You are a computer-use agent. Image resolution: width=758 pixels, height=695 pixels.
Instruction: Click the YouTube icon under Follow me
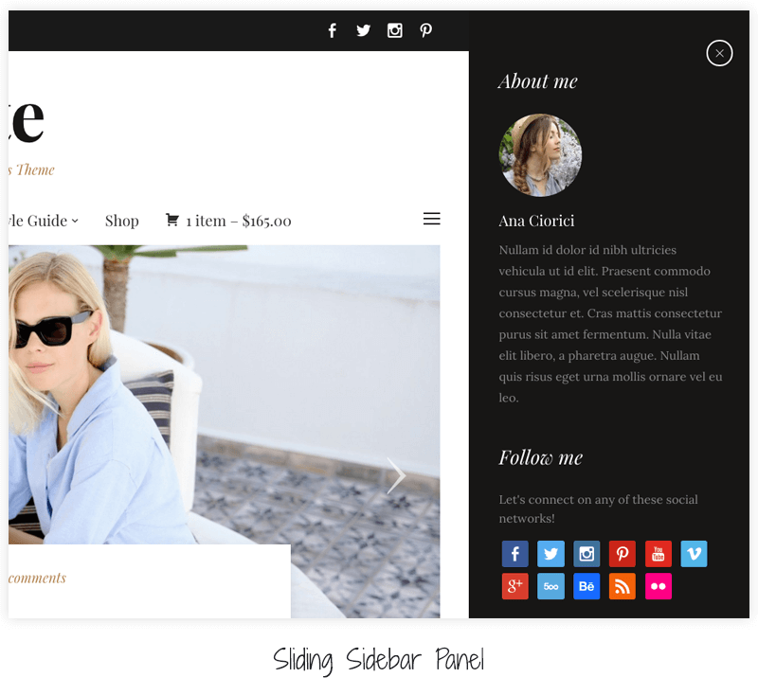(x=658, y=554)
